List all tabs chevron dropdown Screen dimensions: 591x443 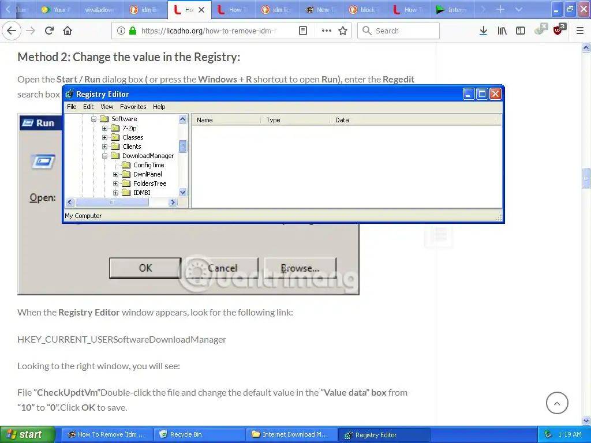click(519, 9)
